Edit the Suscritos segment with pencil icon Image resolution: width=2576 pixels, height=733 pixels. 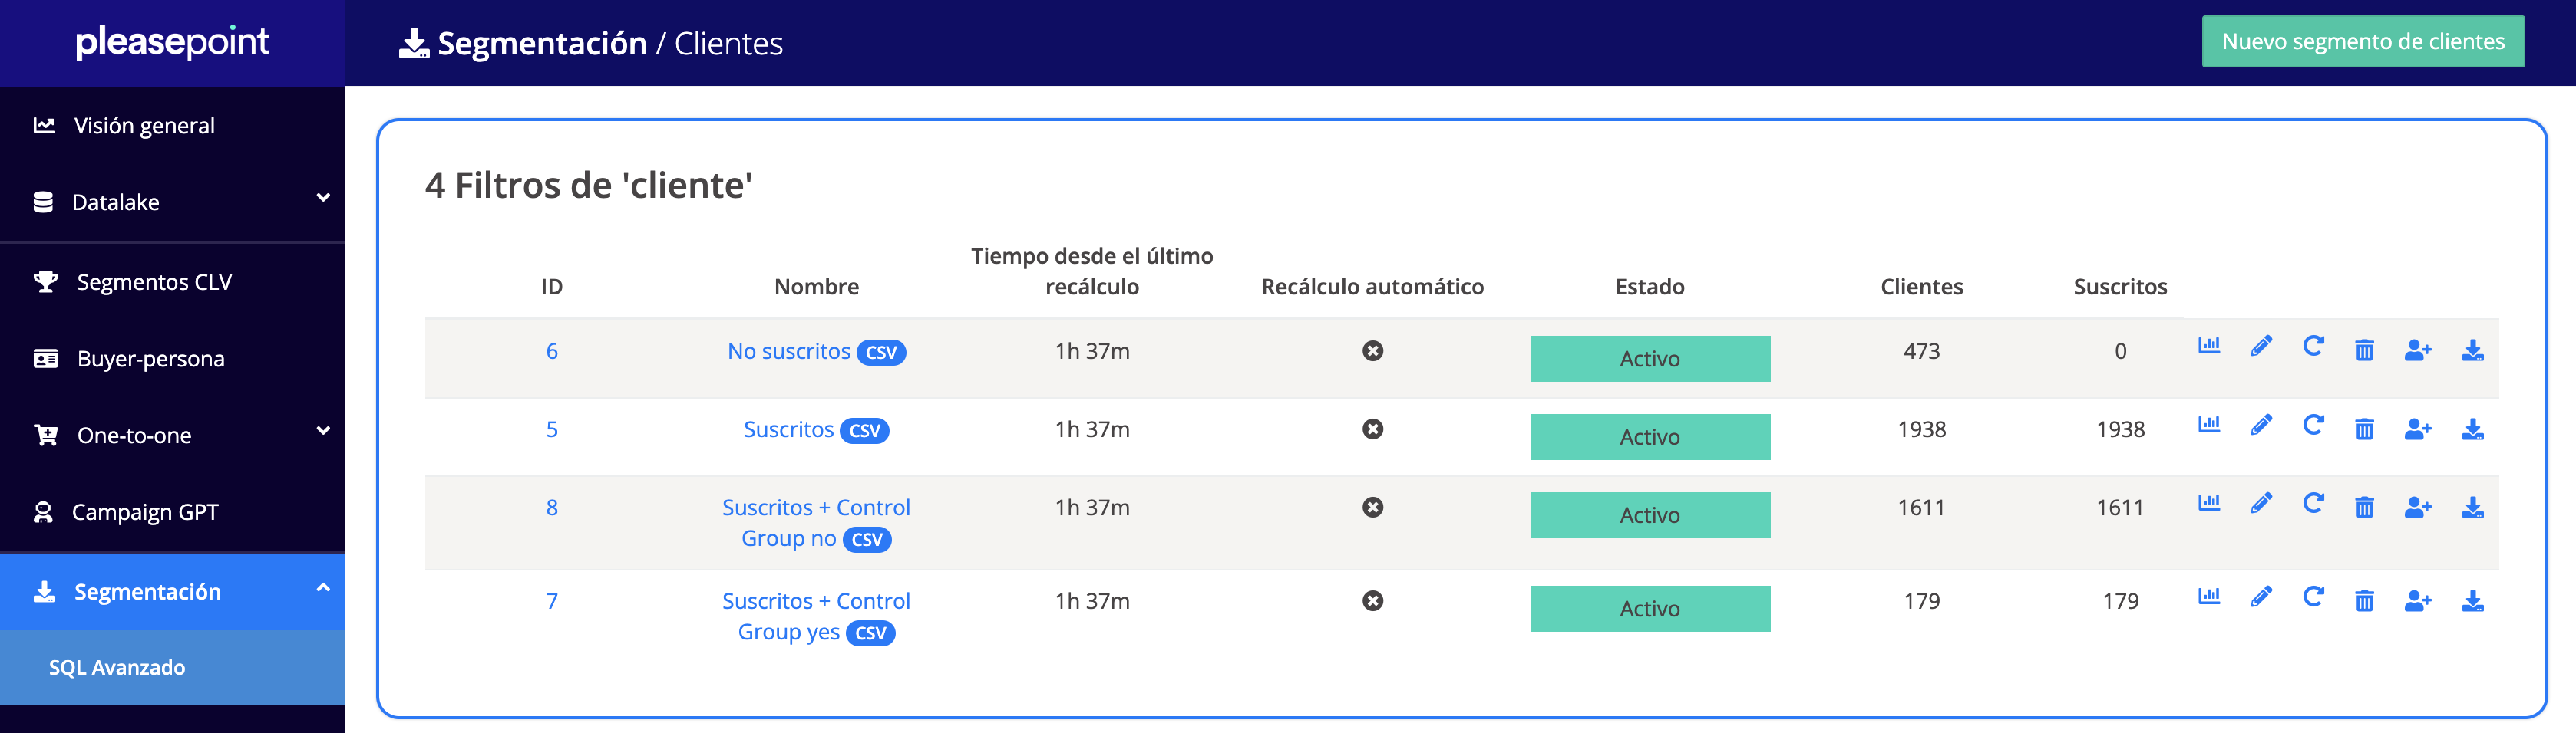pyautogui.click(x=2260, y=426)
